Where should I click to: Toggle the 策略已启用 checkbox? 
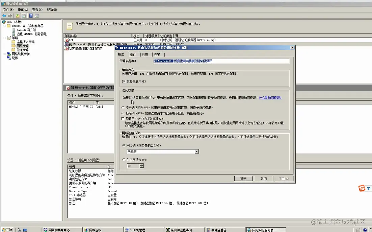click(124, 82)
